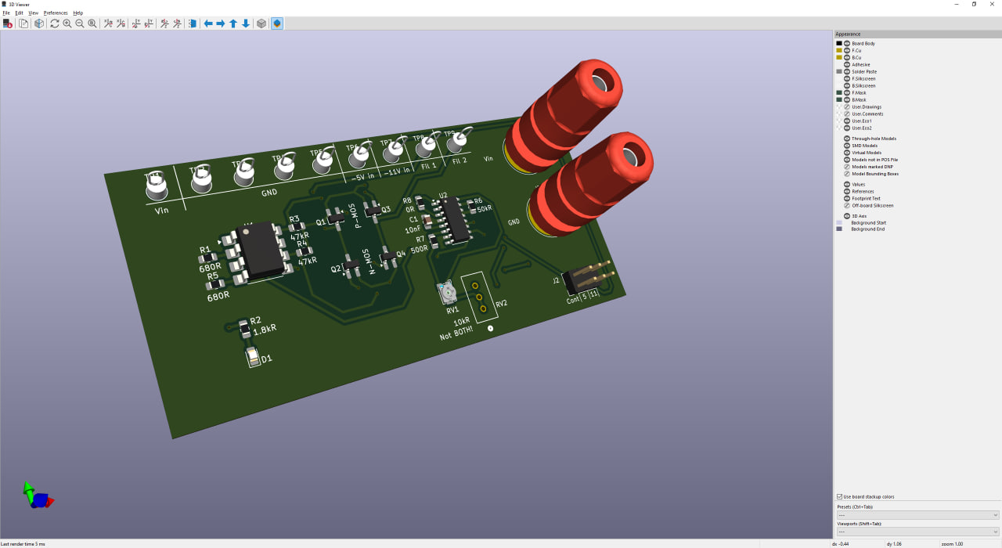
Task: Zoom in on the 3D view
Action: 67,23
